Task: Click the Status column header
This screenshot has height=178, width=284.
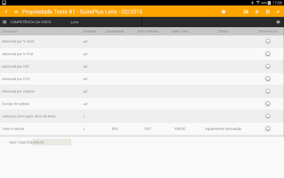Action: [x=223, y=31]
